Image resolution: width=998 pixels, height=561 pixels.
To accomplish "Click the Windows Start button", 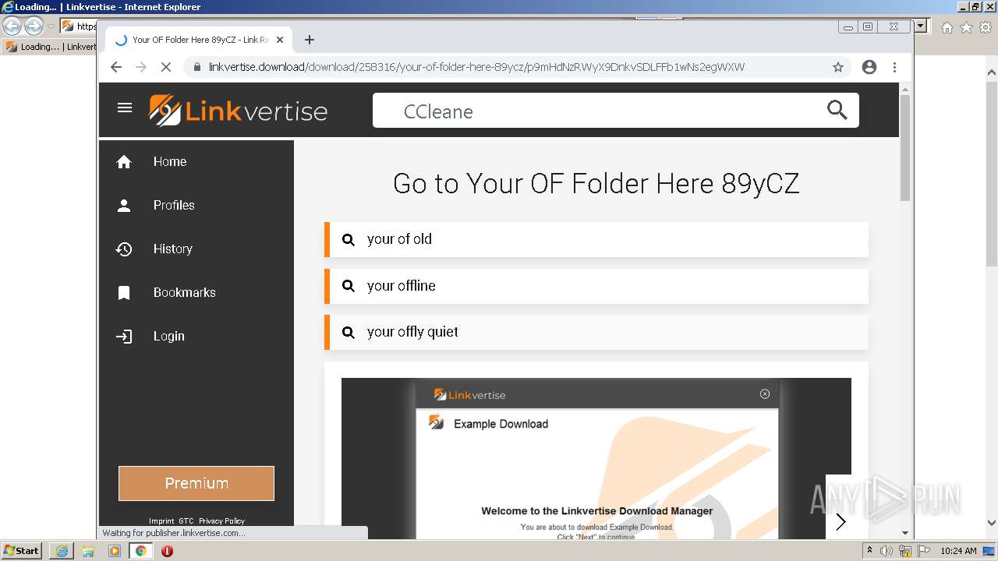I will click(21, 551).
